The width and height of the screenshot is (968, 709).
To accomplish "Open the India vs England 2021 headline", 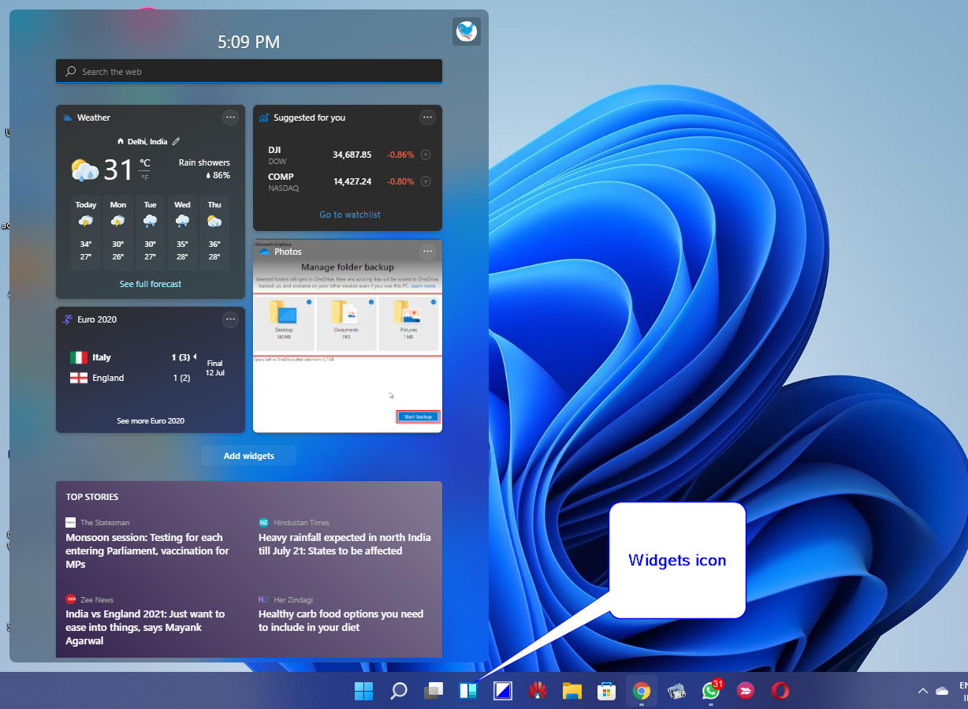I will click(x=145, y=628).
